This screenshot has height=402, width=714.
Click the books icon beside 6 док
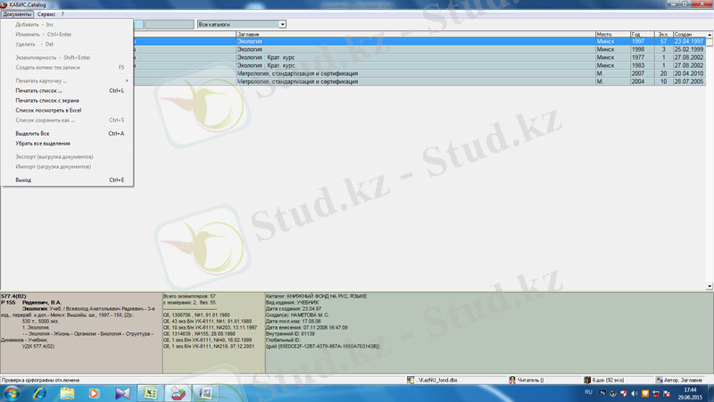(x=587, y=380)
